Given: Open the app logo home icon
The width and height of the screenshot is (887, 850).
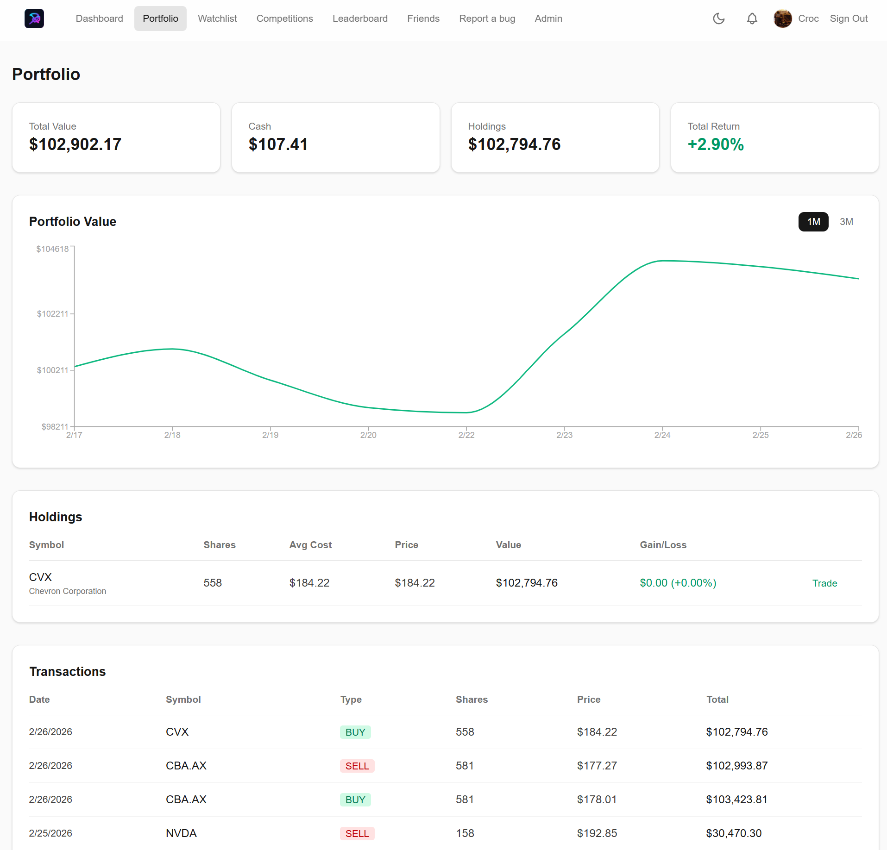Looking at the screenshot, I should [34, 19].
